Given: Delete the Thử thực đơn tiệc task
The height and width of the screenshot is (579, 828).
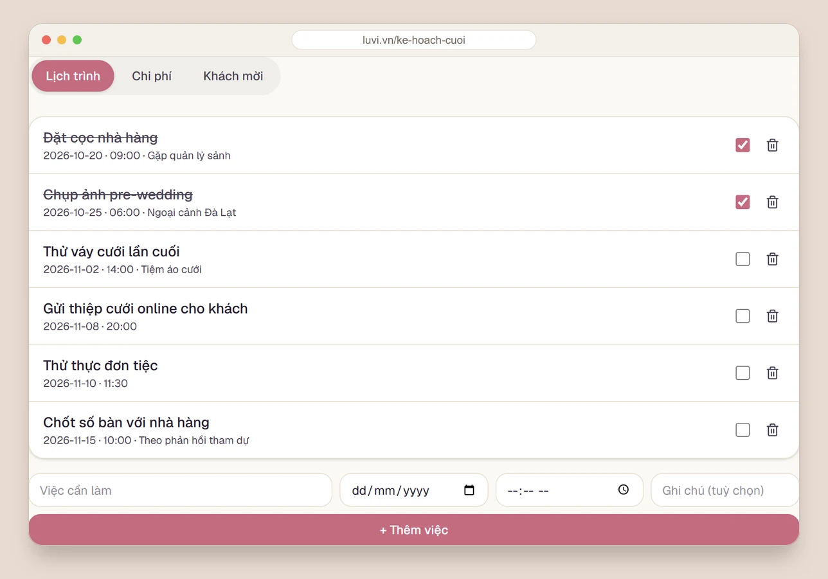Looking at the screenshot, I should point(772,373).
